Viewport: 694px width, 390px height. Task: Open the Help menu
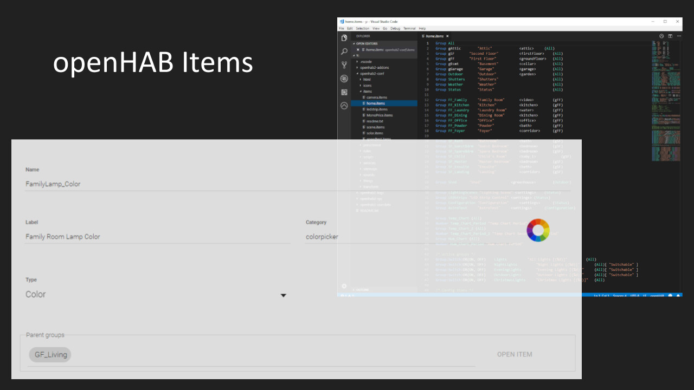point(422,28)
